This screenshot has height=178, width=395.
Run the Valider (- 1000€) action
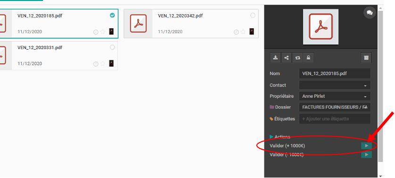(366, 154)
